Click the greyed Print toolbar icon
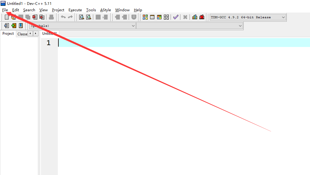Image resolution: width=310 pixels, height=175 pixels. [51, 17]
